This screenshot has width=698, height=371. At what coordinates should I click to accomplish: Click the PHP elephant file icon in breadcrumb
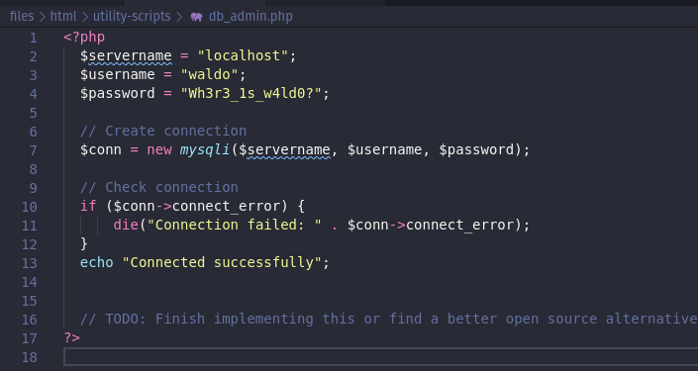tap(196, 17)
